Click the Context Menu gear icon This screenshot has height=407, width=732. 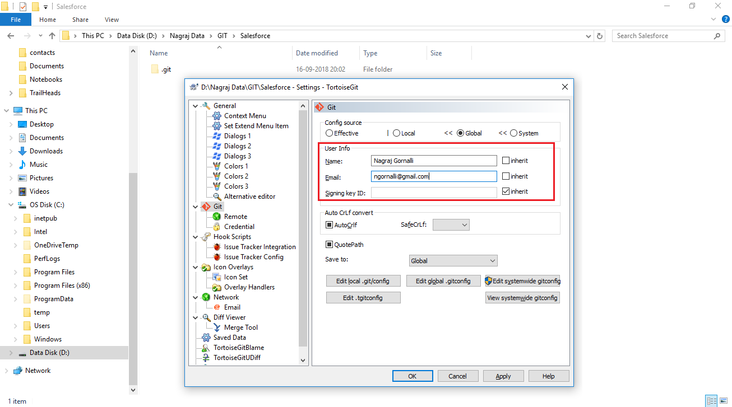click(x=217, y=116)
